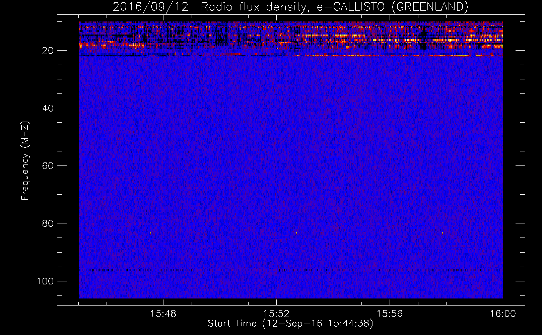Click the plot title mentioning e-CALLISTO (GREENLAND)
Screen dimensions: 542x335
click(x=290, y=7)
